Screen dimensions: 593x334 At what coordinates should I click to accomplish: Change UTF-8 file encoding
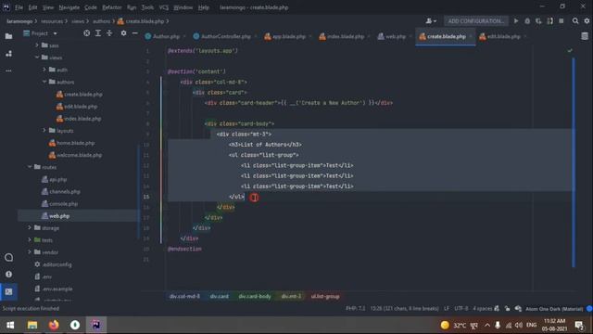(x=461, y=309)
